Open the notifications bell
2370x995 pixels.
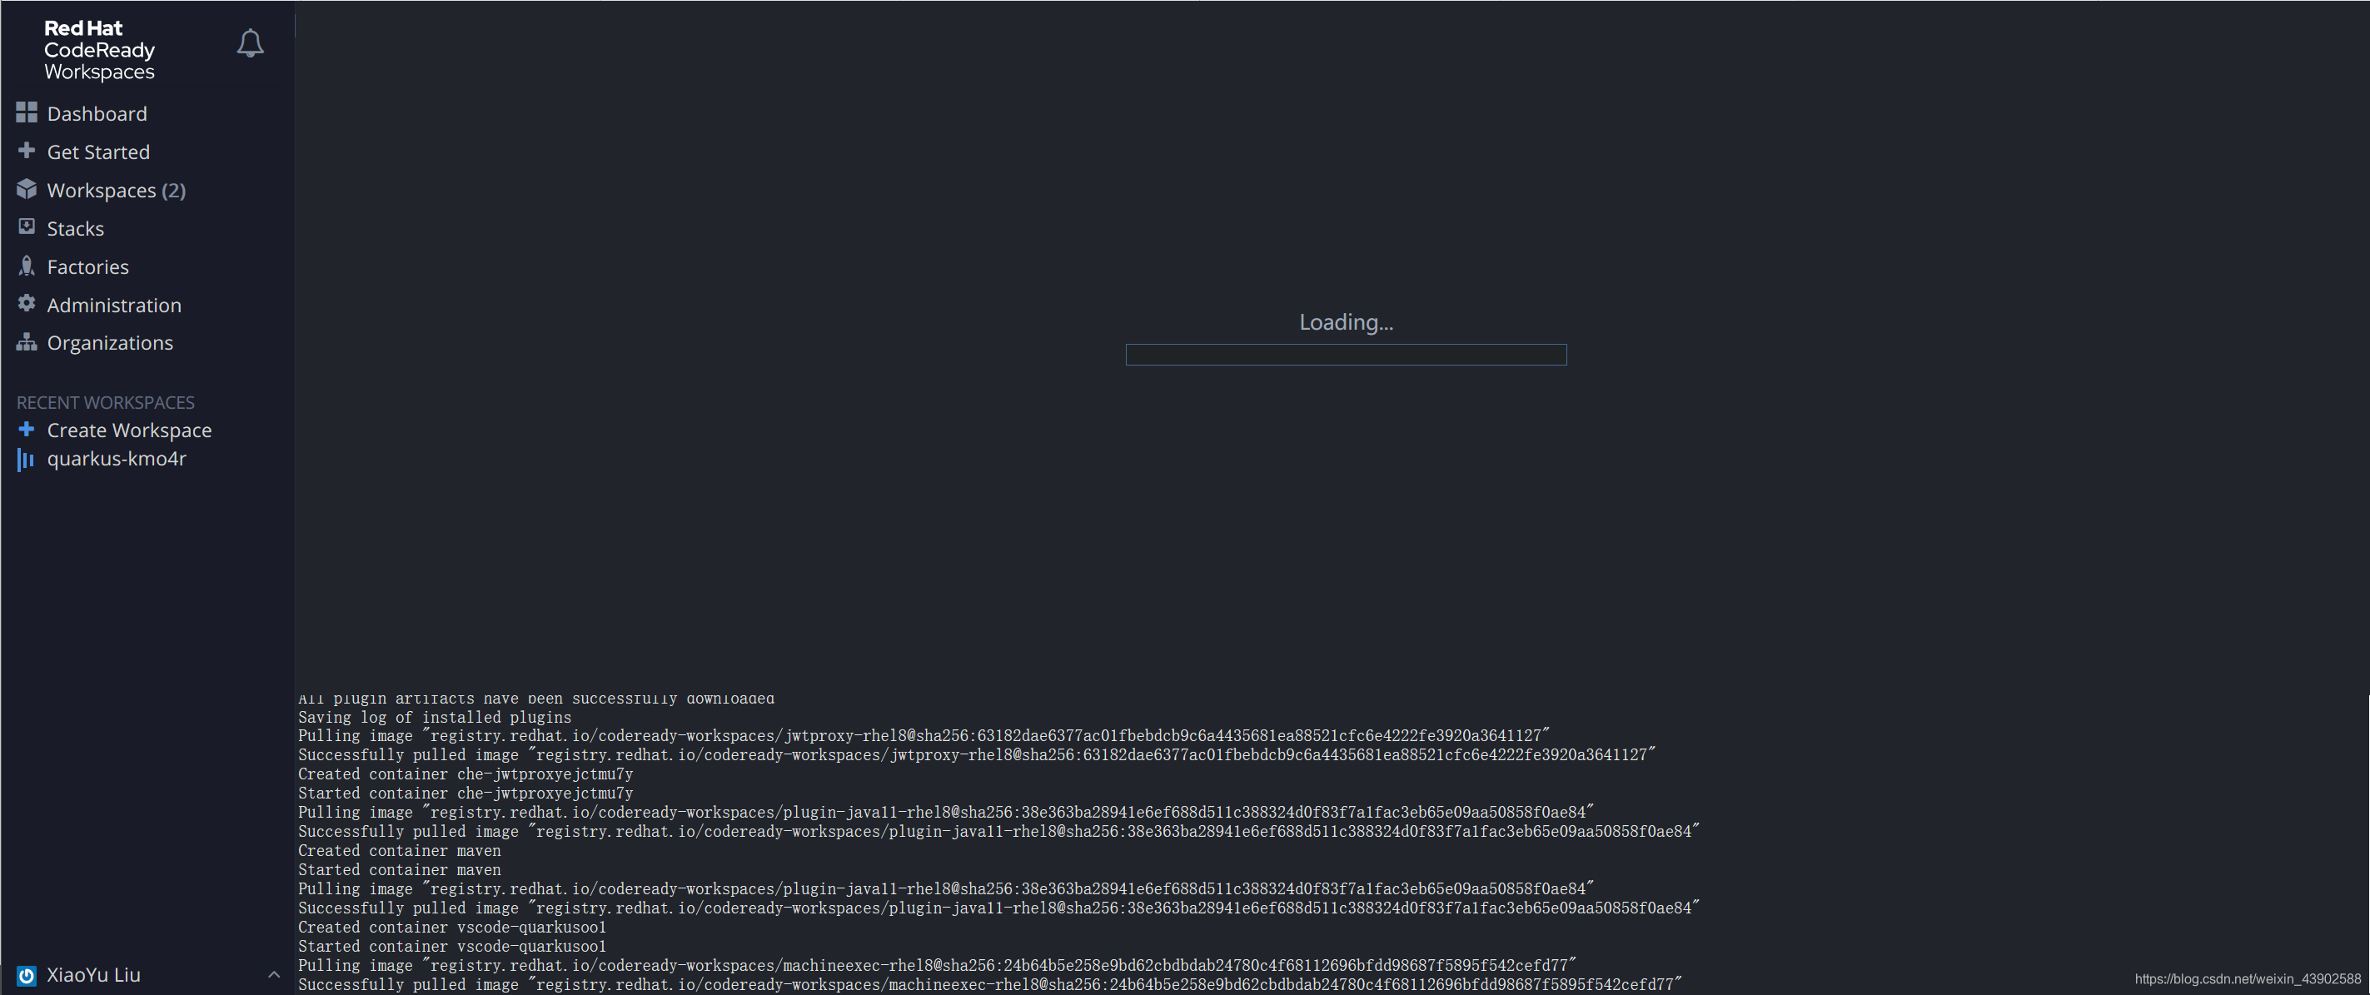251,43
